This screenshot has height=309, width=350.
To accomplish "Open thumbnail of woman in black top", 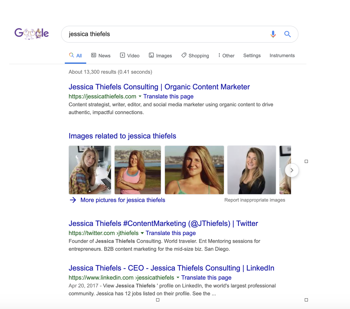I will click(252, 170).
